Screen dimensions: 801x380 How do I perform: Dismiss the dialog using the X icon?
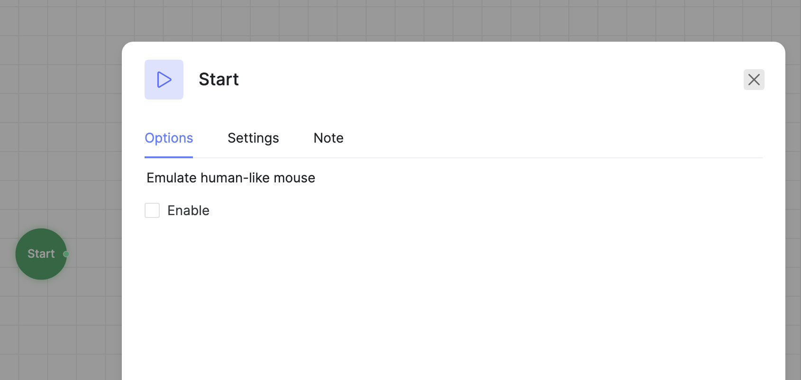[x=754, y=80]
